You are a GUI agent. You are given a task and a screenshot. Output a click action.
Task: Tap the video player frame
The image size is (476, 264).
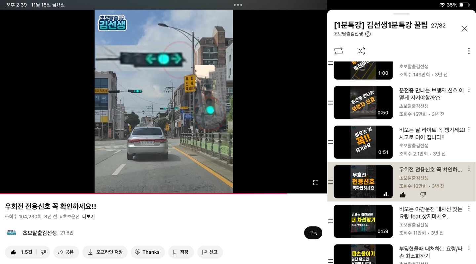pos(164,101)
